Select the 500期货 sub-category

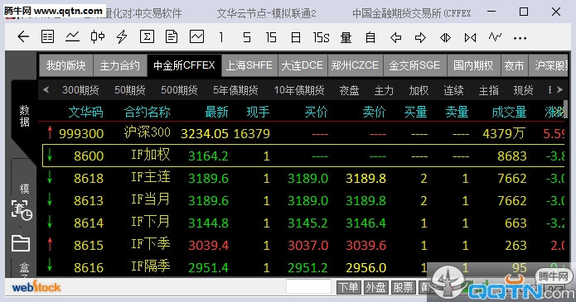coord(179,90)
